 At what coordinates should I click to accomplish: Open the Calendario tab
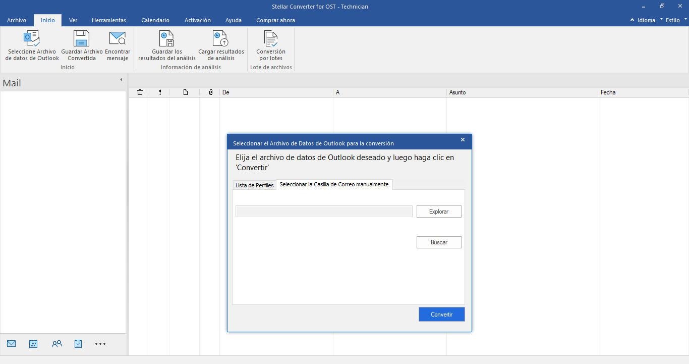click(155, 20)
